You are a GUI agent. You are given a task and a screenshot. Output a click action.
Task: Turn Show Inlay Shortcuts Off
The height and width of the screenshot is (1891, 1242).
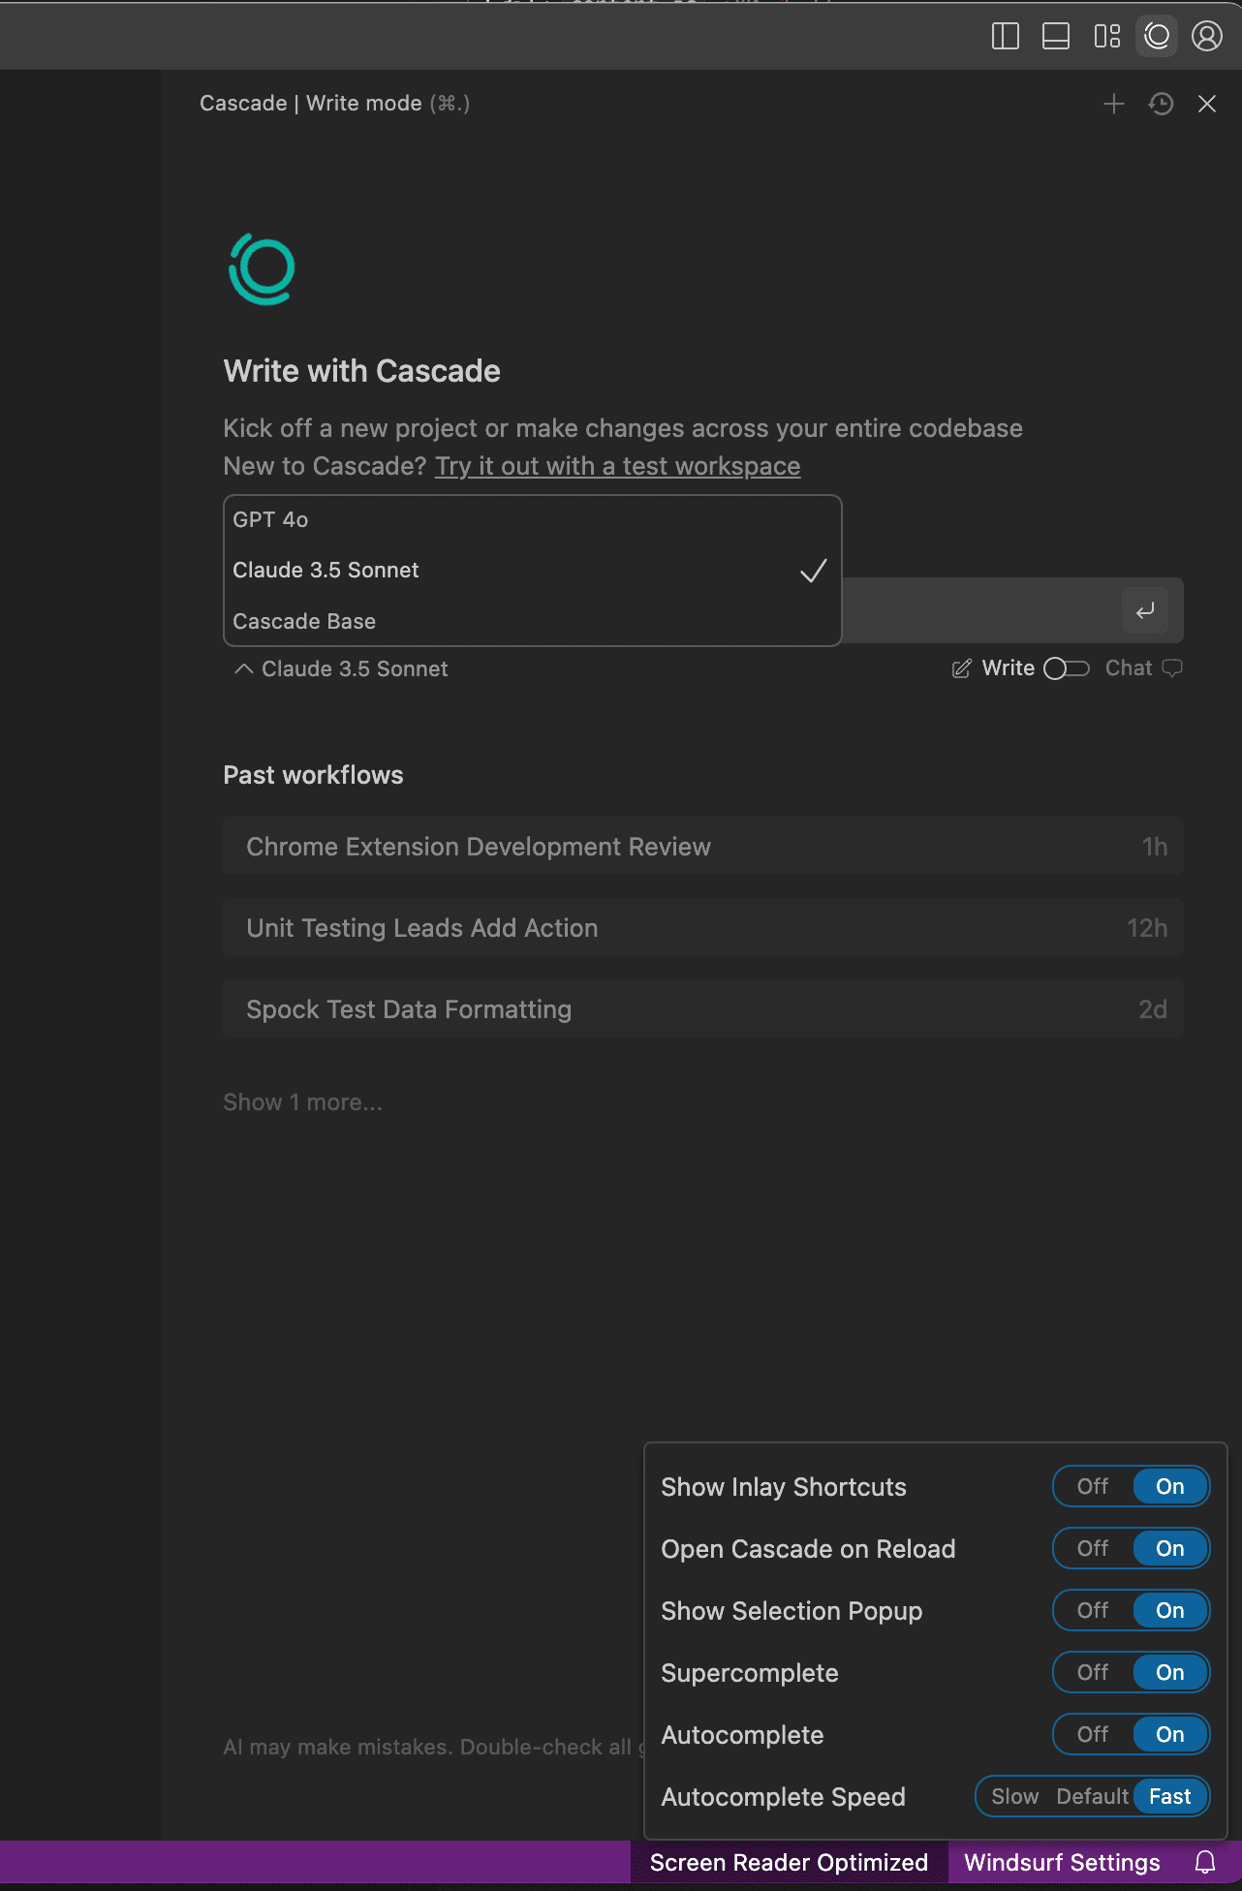pyautogui.click(x=1093, y=1486)
